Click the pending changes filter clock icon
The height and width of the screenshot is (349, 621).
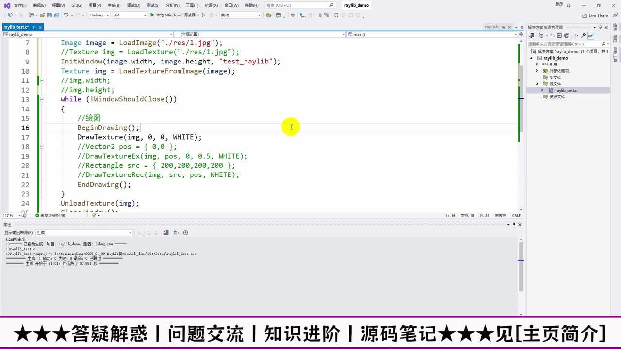pyautogui.click(x=541, y=35)
